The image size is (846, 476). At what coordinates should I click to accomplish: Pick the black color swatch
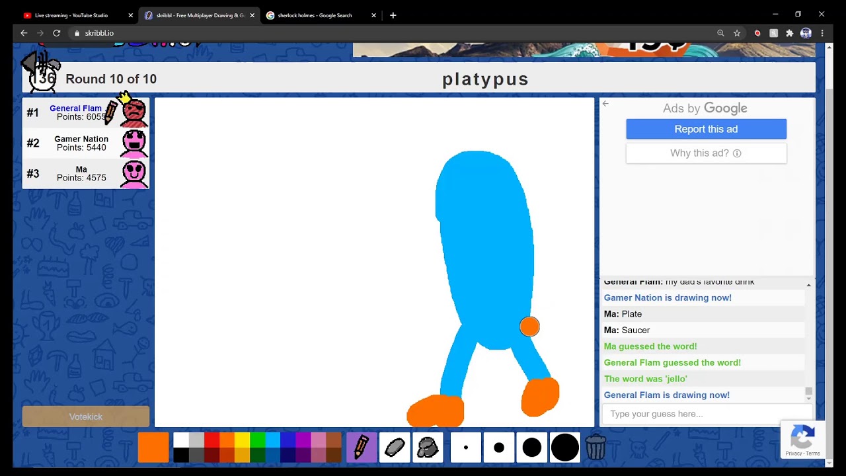point(180,455)
